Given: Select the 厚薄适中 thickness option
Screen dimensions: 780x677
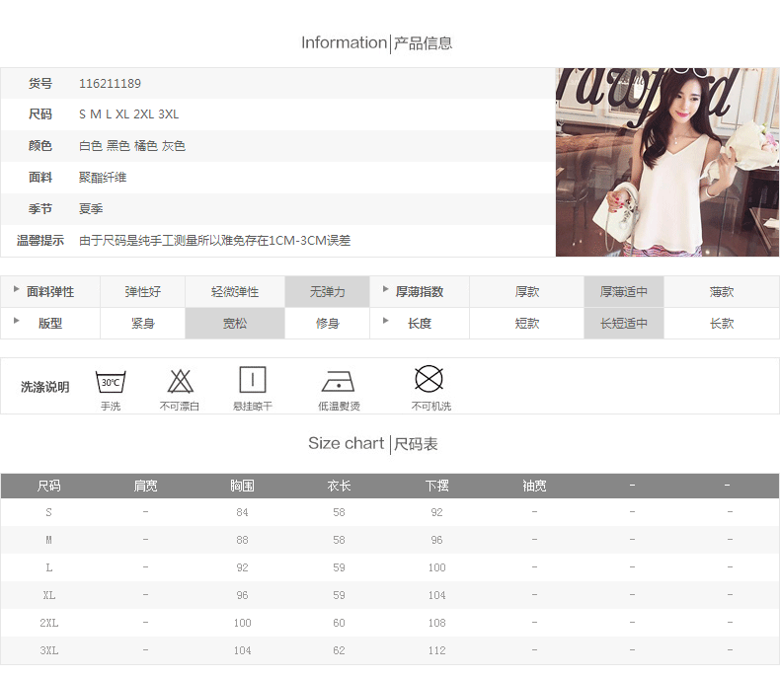Looking at the screenshot, I should [624, 292].
